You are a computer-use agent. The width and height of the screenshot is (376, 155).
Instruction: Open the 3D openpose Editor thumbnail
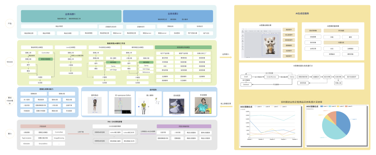click(x=123, y=105)
